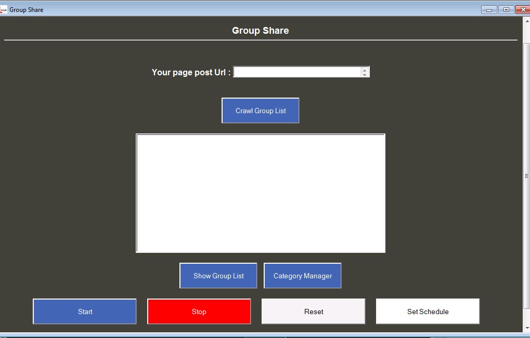Screen dimensions: 530x338
Task: Click the window scrollbar's up arrow
Action: tap(526, 22)
